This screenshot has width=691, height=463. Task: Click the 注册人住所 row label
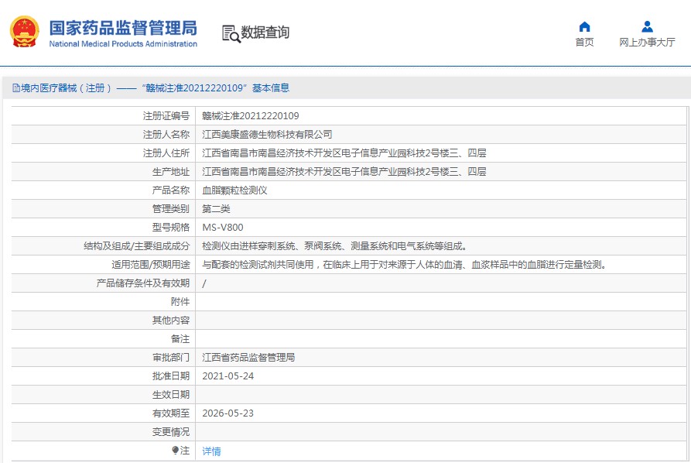pyautogui.click(x=166, y=153)
